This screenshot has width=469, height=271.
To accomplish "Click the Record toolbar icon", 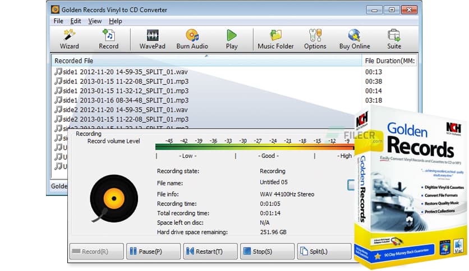I will point(109,39).
